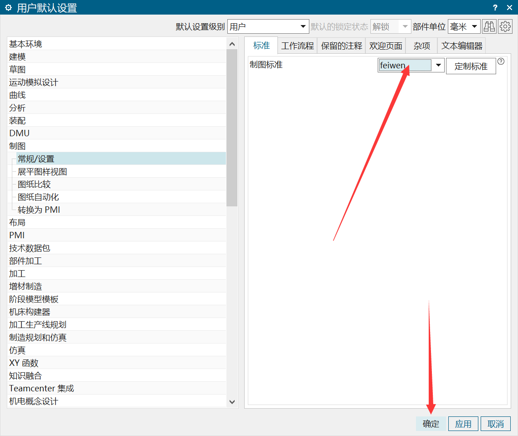The width and height of the screenshot is (518, 436).
Task: Select 展平图样视图 item
Action: 121,172
